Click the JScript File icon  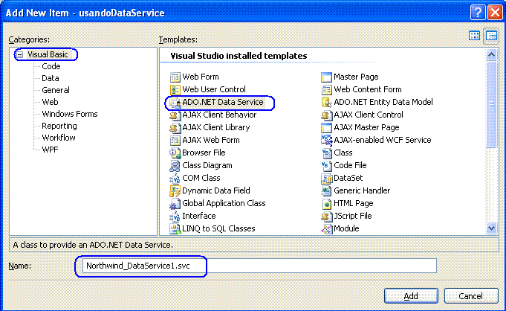tap(326, 216)
